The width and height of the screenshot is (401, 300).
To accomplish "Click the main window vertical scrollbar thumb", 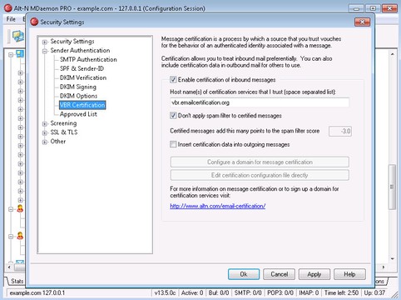I will click(392, 187).
